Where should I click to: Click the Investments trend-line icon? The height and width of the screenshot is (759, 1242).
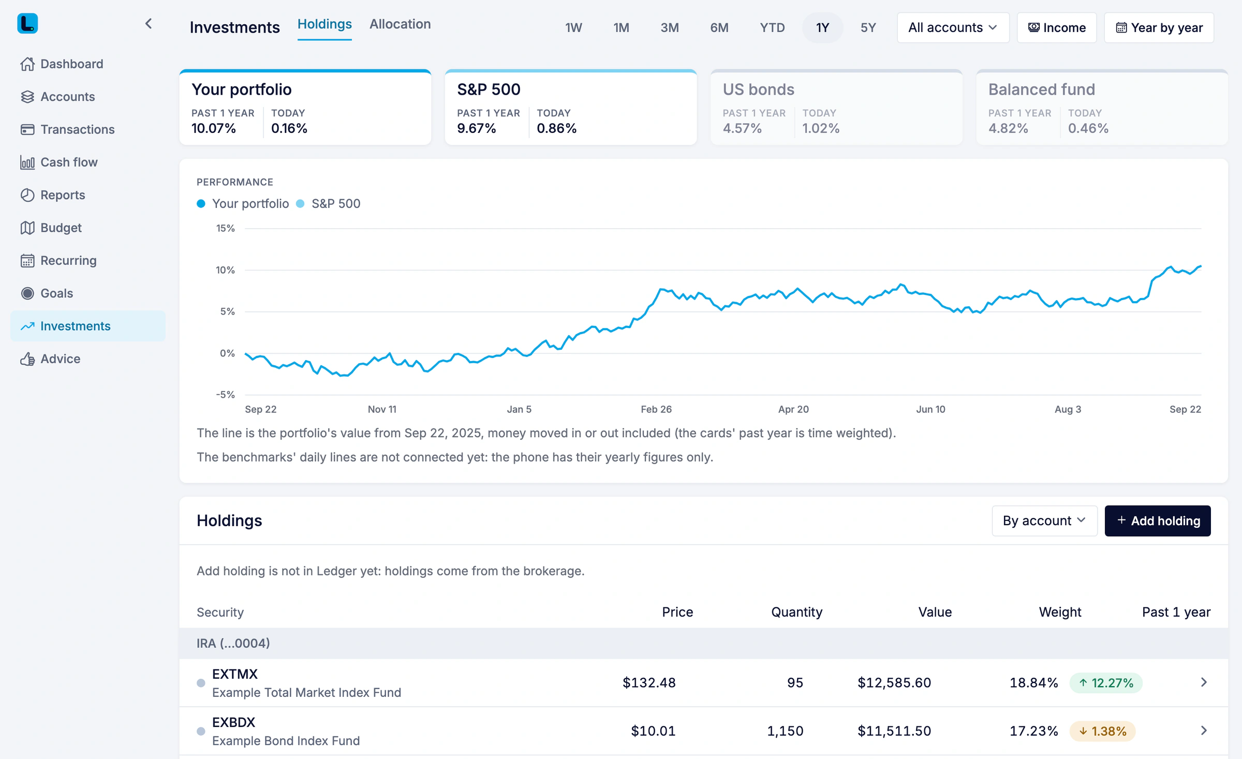pyautogui.click(x=27, y=326)
